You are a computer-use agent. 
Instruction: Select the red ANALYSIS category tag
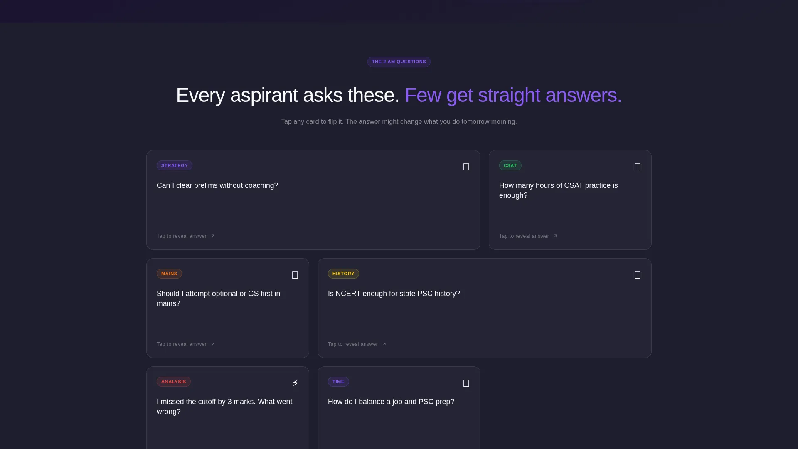coord(174,382)
